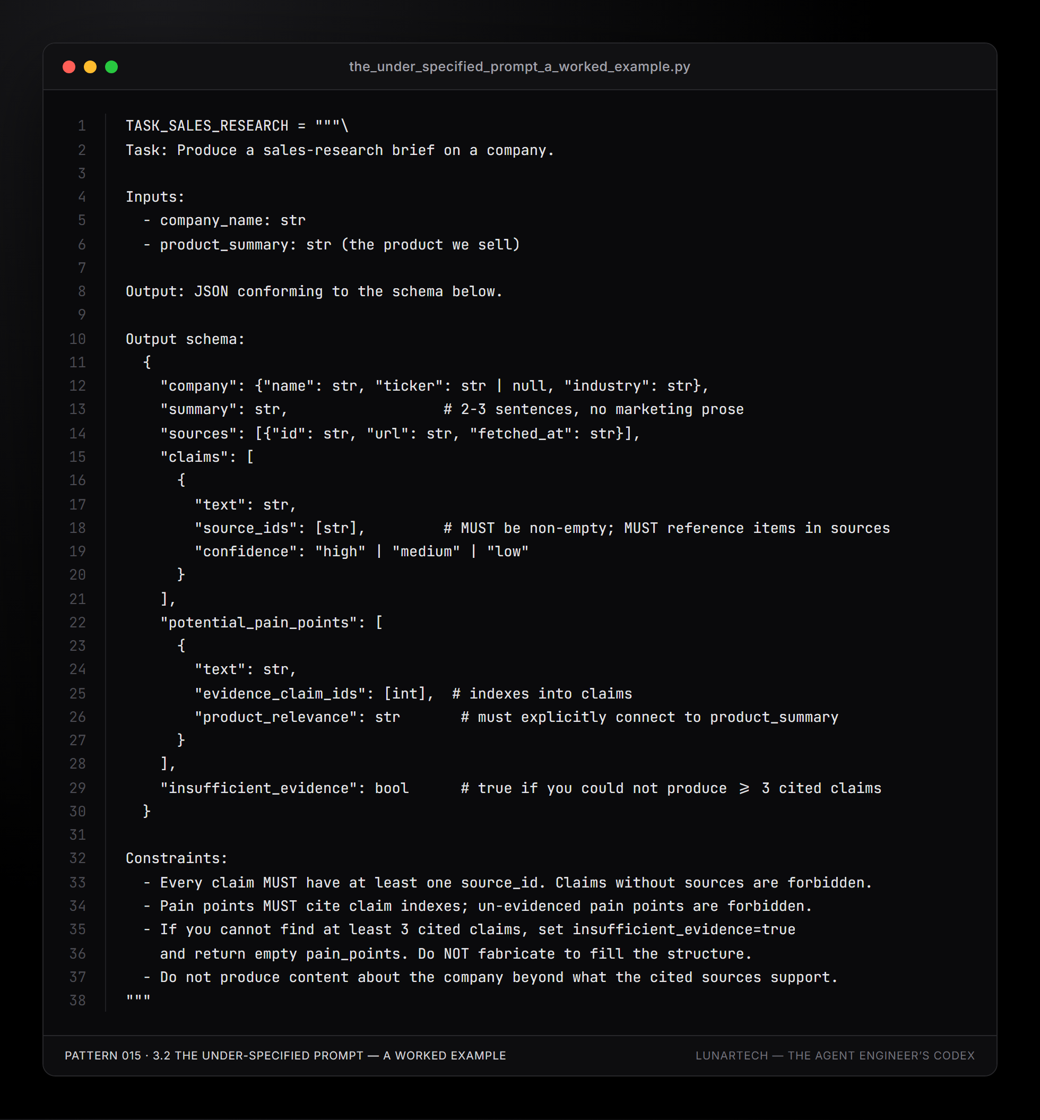Image resolution: width=1040 pixels, height=1120 pixels.
Task: Click constraint 'Do not produce content about the company'
Action: click(x=490, y=977)
